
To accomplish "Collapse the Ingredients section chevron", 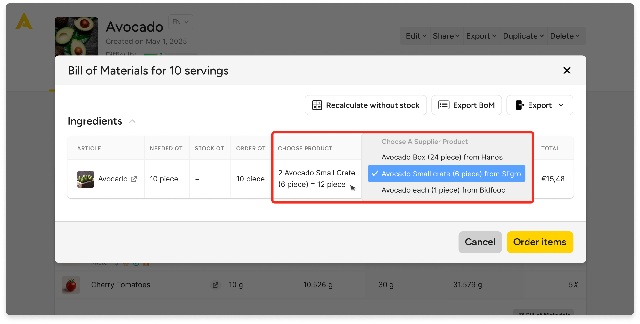I will [132, 121].
